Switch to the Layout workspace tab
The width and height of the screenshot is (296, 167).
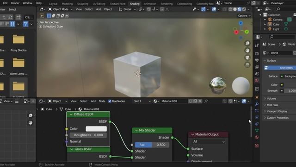(x=53, y=4)
